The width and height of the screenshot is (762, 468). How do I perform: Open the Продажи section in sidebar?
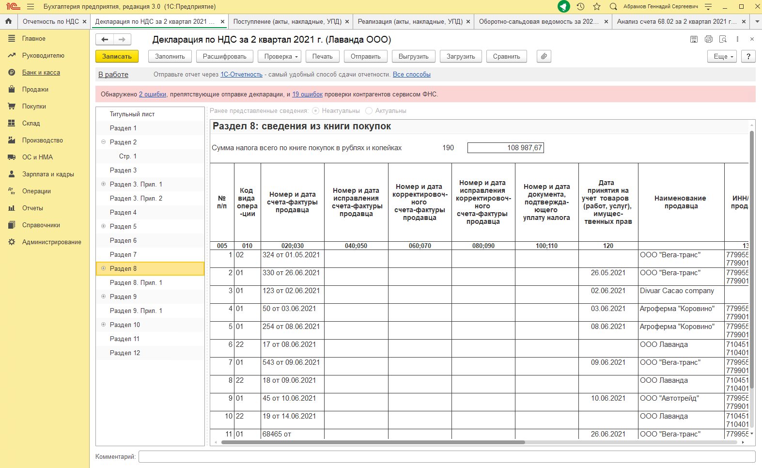coord(35,90)
